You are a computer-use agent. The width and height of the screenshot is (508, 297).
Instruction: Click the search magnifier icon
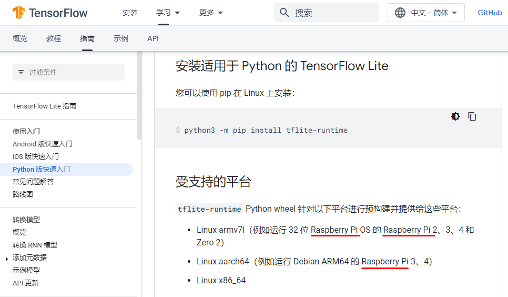pos(284,13)
